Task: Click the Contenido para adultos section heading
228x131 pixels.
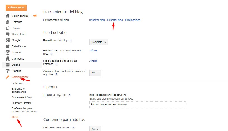Action: 64,120
